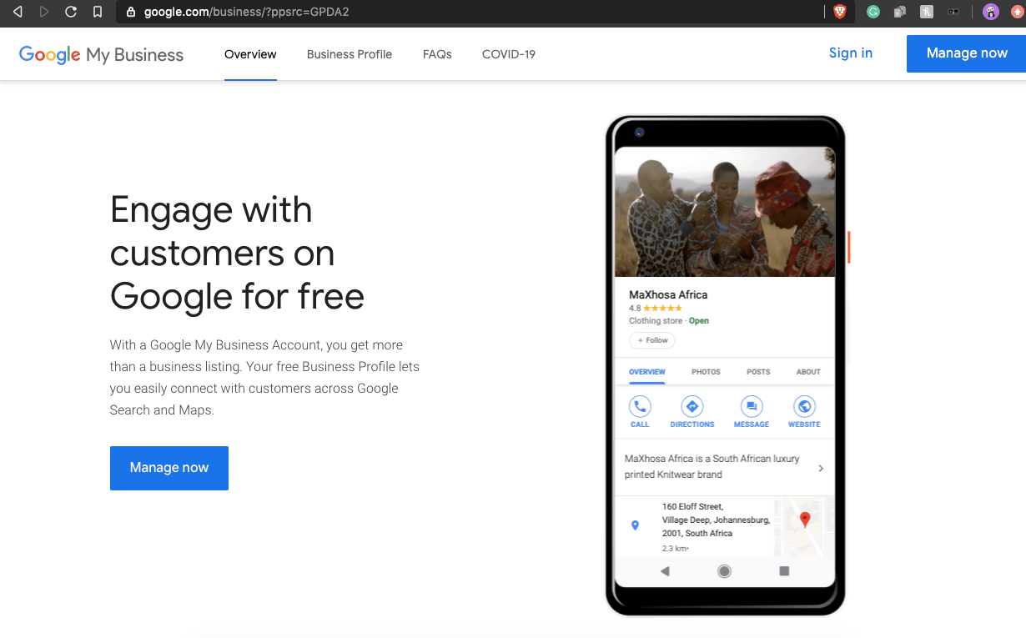Screen dimensions: 1026x638
Task: Bookmark this page using the bookmark icon
Action: point(98,12)
